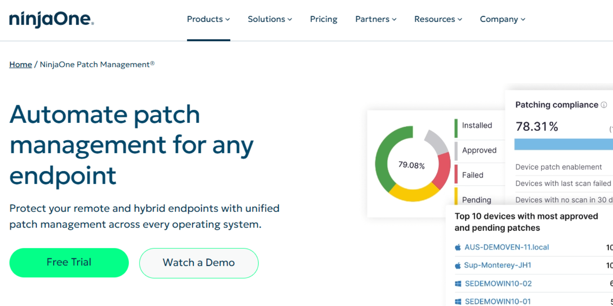Open the Resources menu

click(x=438, y=19)
